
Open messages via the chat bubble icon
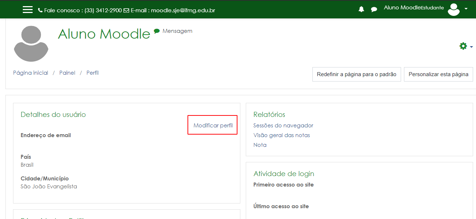[x=374, y=9]
